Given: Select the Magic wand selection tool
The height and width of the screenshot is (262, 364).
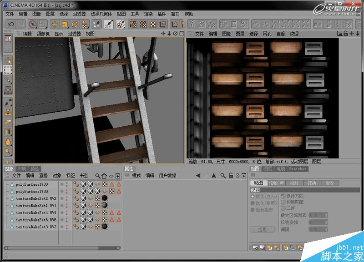Looking at the screenshot, I should tap(6, 79).
